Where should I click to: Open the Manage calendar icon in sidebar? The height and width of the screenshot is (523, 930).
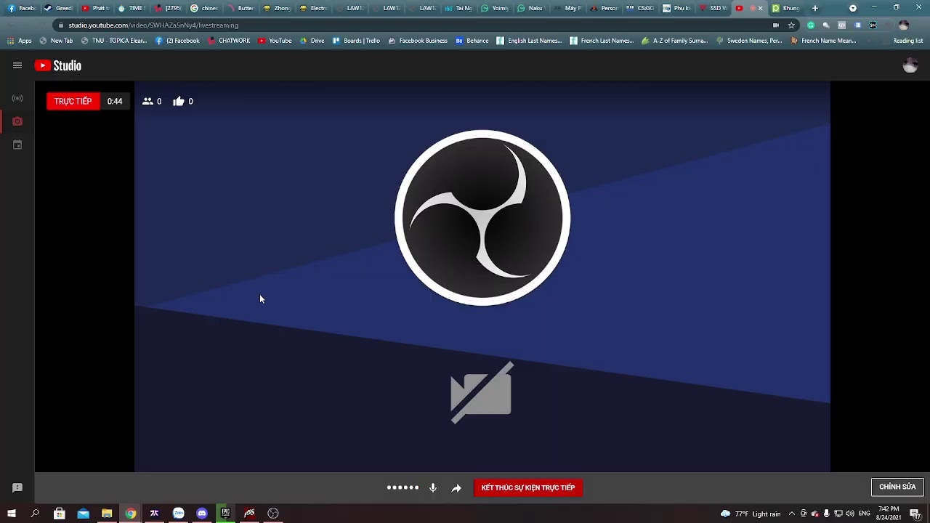click(17, 145)
